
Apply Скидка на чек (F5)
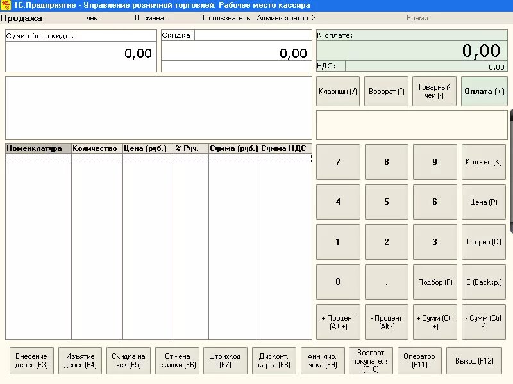coord(129,360)
